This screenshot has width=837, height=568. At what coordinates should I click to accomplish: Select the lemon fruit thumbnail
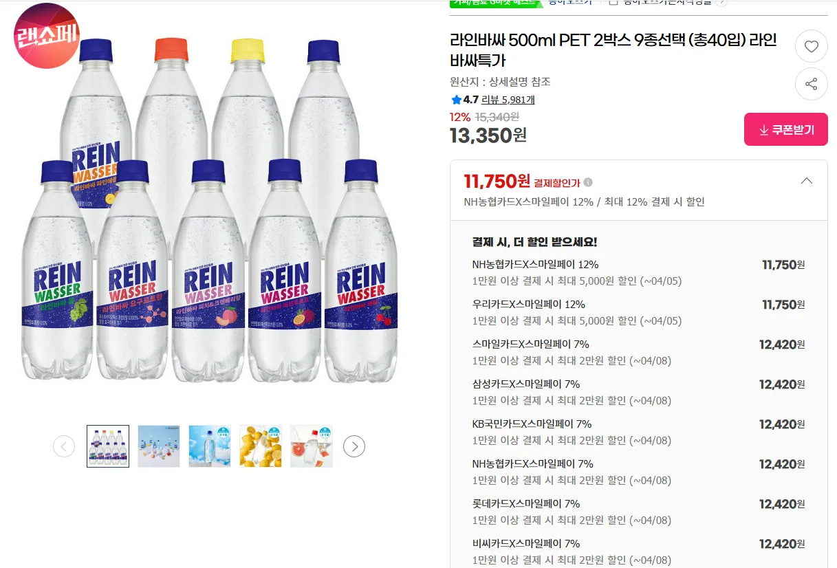[x=261, y=446]
